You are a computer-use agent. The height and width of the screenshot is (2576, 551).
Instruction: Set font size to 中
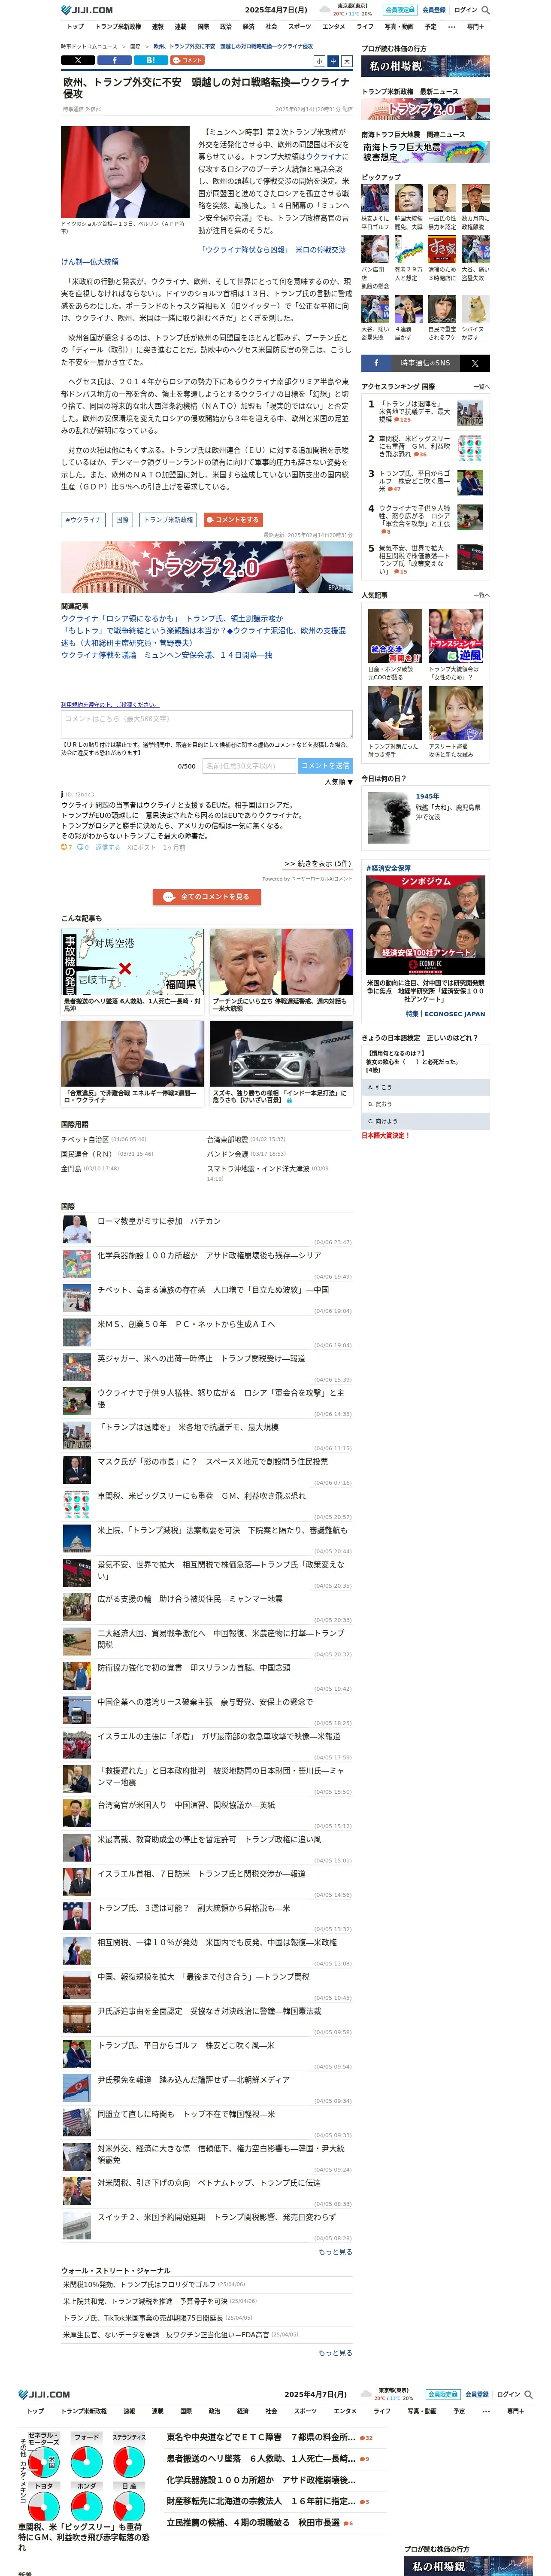click(x=333, y=61)
